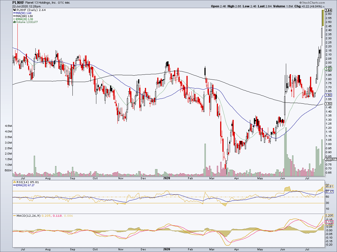Click the 85.81 RSI axis tag
Image resolution: width=337 pixels, height=252 pixels.
329,186
